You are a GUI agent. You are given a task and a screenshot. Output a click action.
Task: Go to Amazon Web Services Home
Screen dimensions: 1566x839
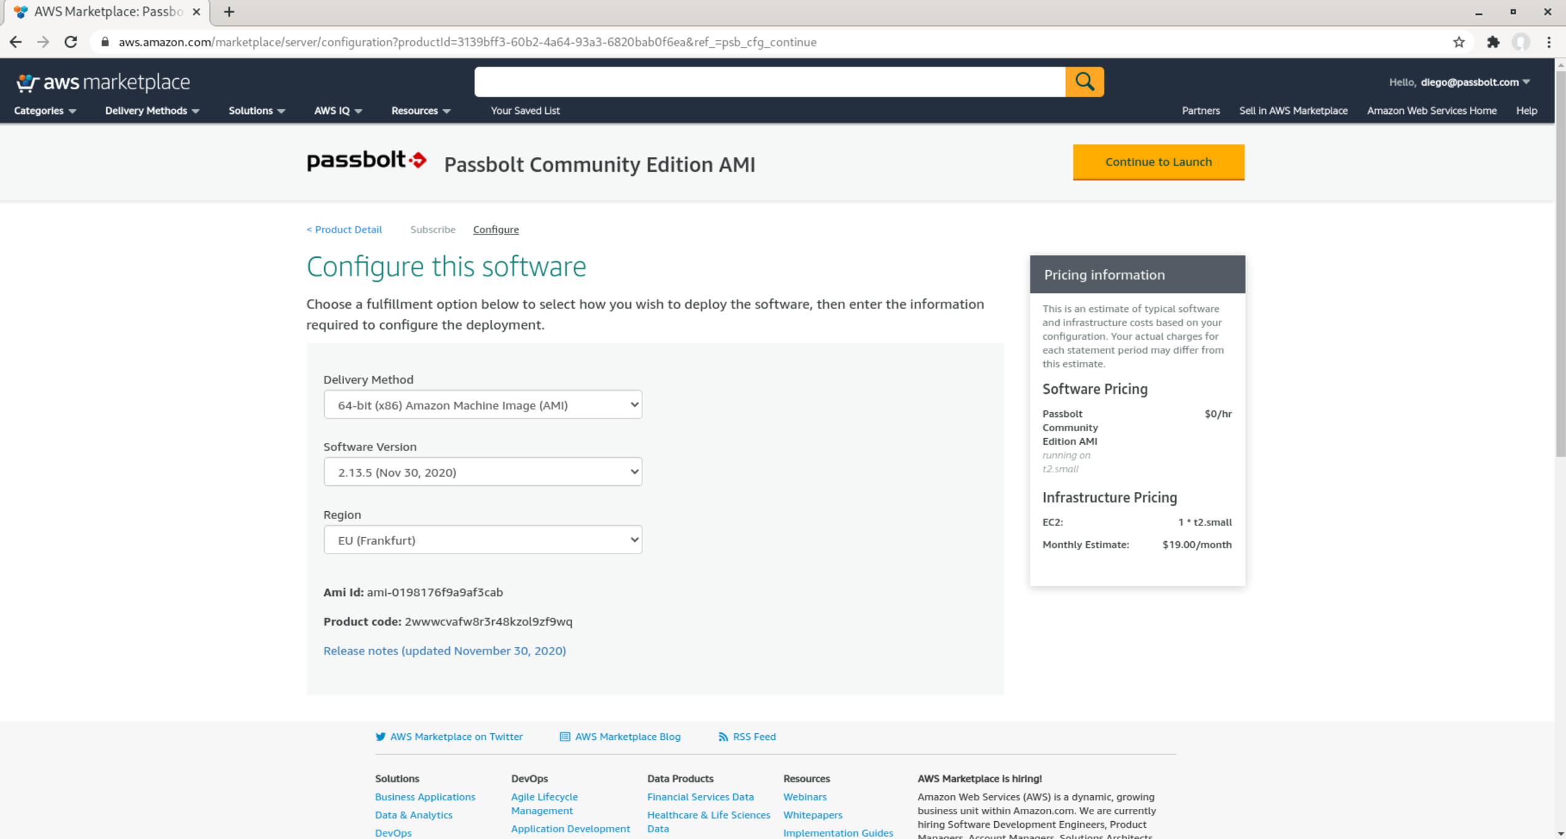pos(1431,111)
